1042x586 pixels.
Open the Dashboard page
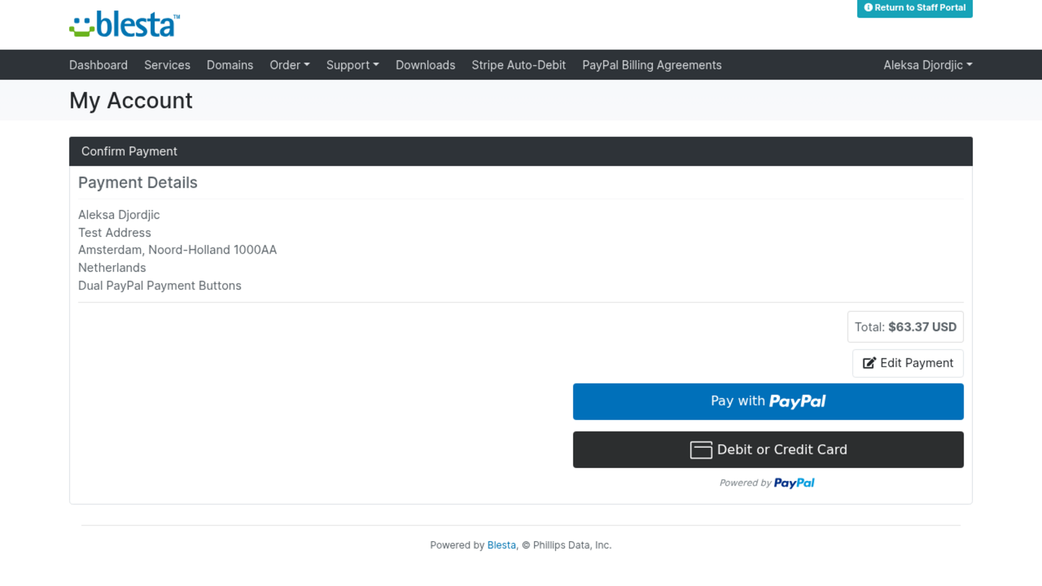coord(98,65)
